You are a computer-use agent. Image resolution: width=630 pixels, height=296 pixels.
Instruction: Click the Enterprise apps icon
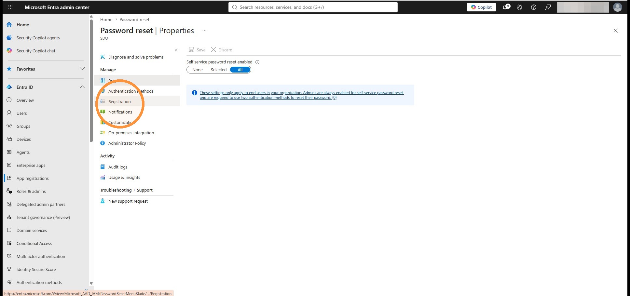[x=9, y=165]
